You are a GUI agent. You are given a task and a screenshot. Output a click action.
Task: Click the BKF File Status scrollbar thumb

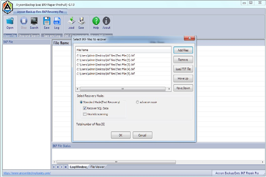point(116,162)
